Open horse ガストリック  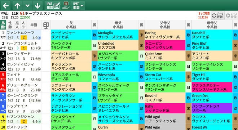[x=17, y=127]
